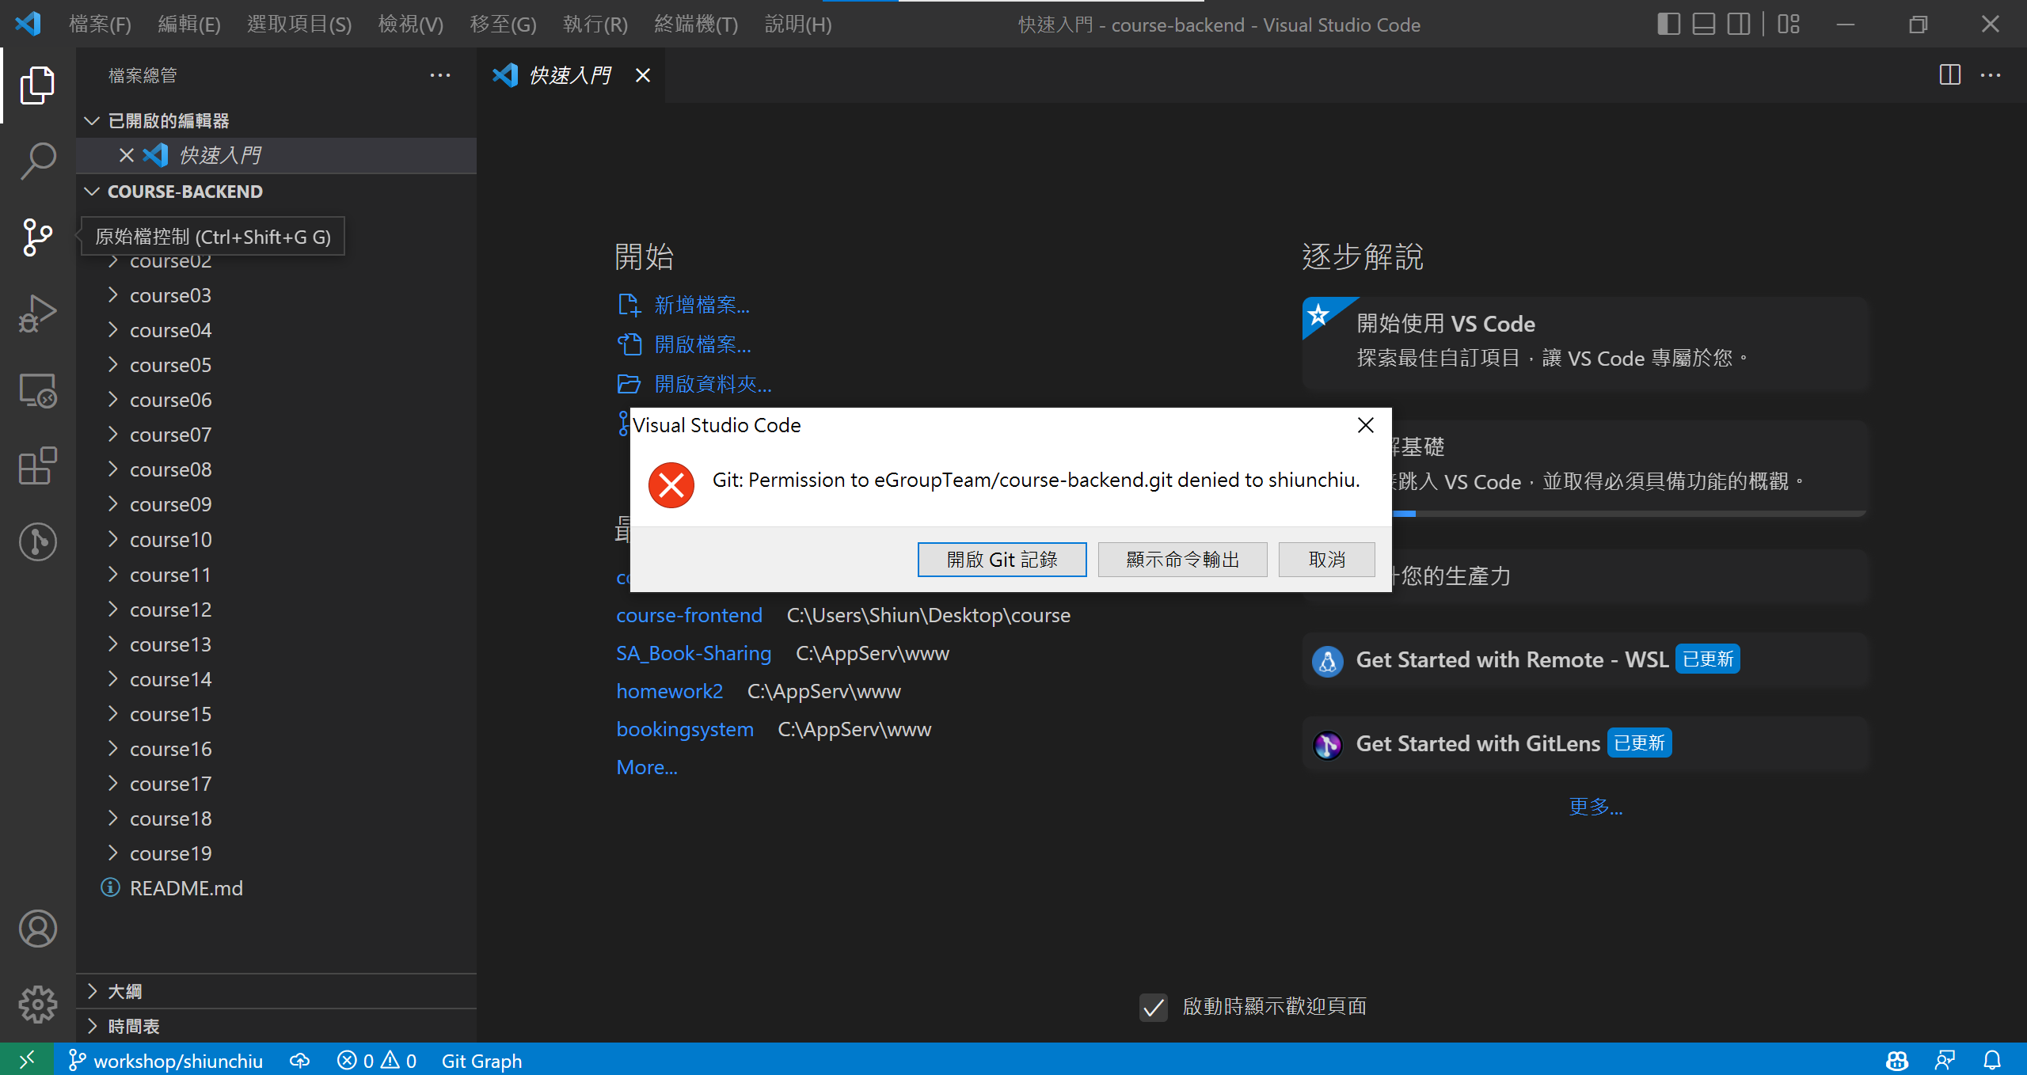This screenshot has height=1075, width=2027.
Task: Open the Settings gear icon
Action: (x=37, y=1005)
